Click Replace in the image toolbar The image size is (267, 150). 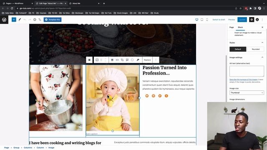click(147, 60)
